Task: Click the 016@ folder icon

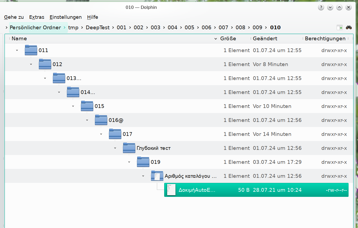Action: click(101, 120)
